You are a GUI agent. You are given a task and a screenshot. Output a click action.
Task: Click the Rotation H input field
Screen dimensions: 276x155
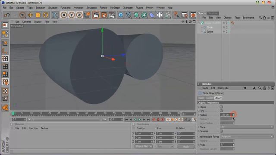pyautogui.click(x=186, y=133)
